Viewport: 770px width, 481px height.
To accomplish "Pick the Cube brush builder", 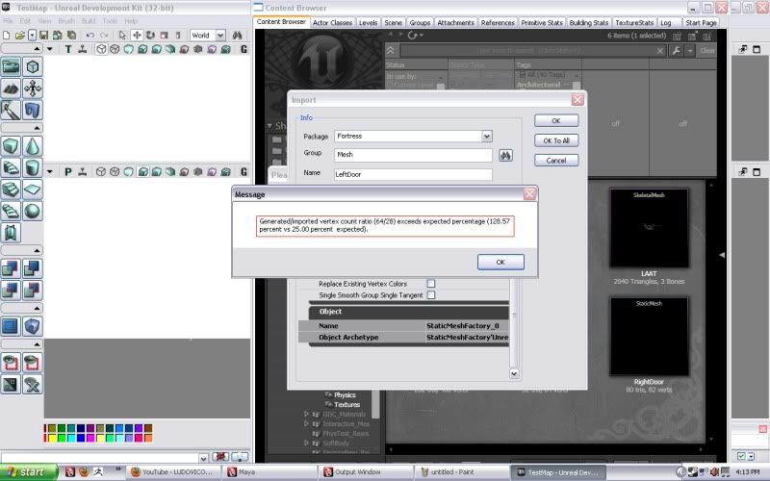I will click(x=11, y=146).
